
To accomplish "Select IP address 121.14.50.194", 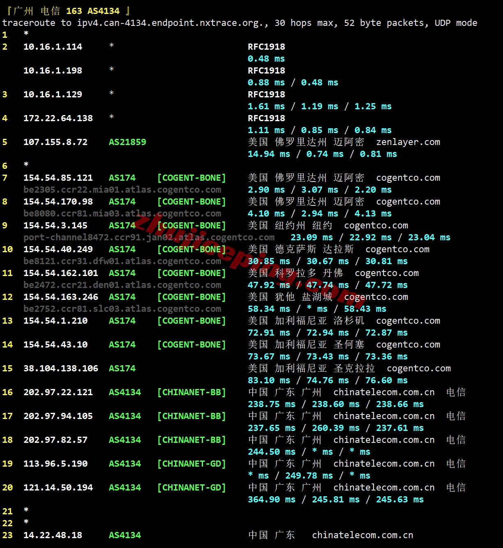I will (x=58, y=488).
